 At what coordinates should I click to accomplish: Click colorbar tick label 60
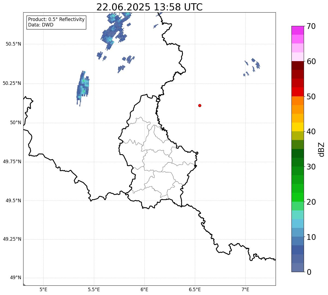click(x=311, y=61)
